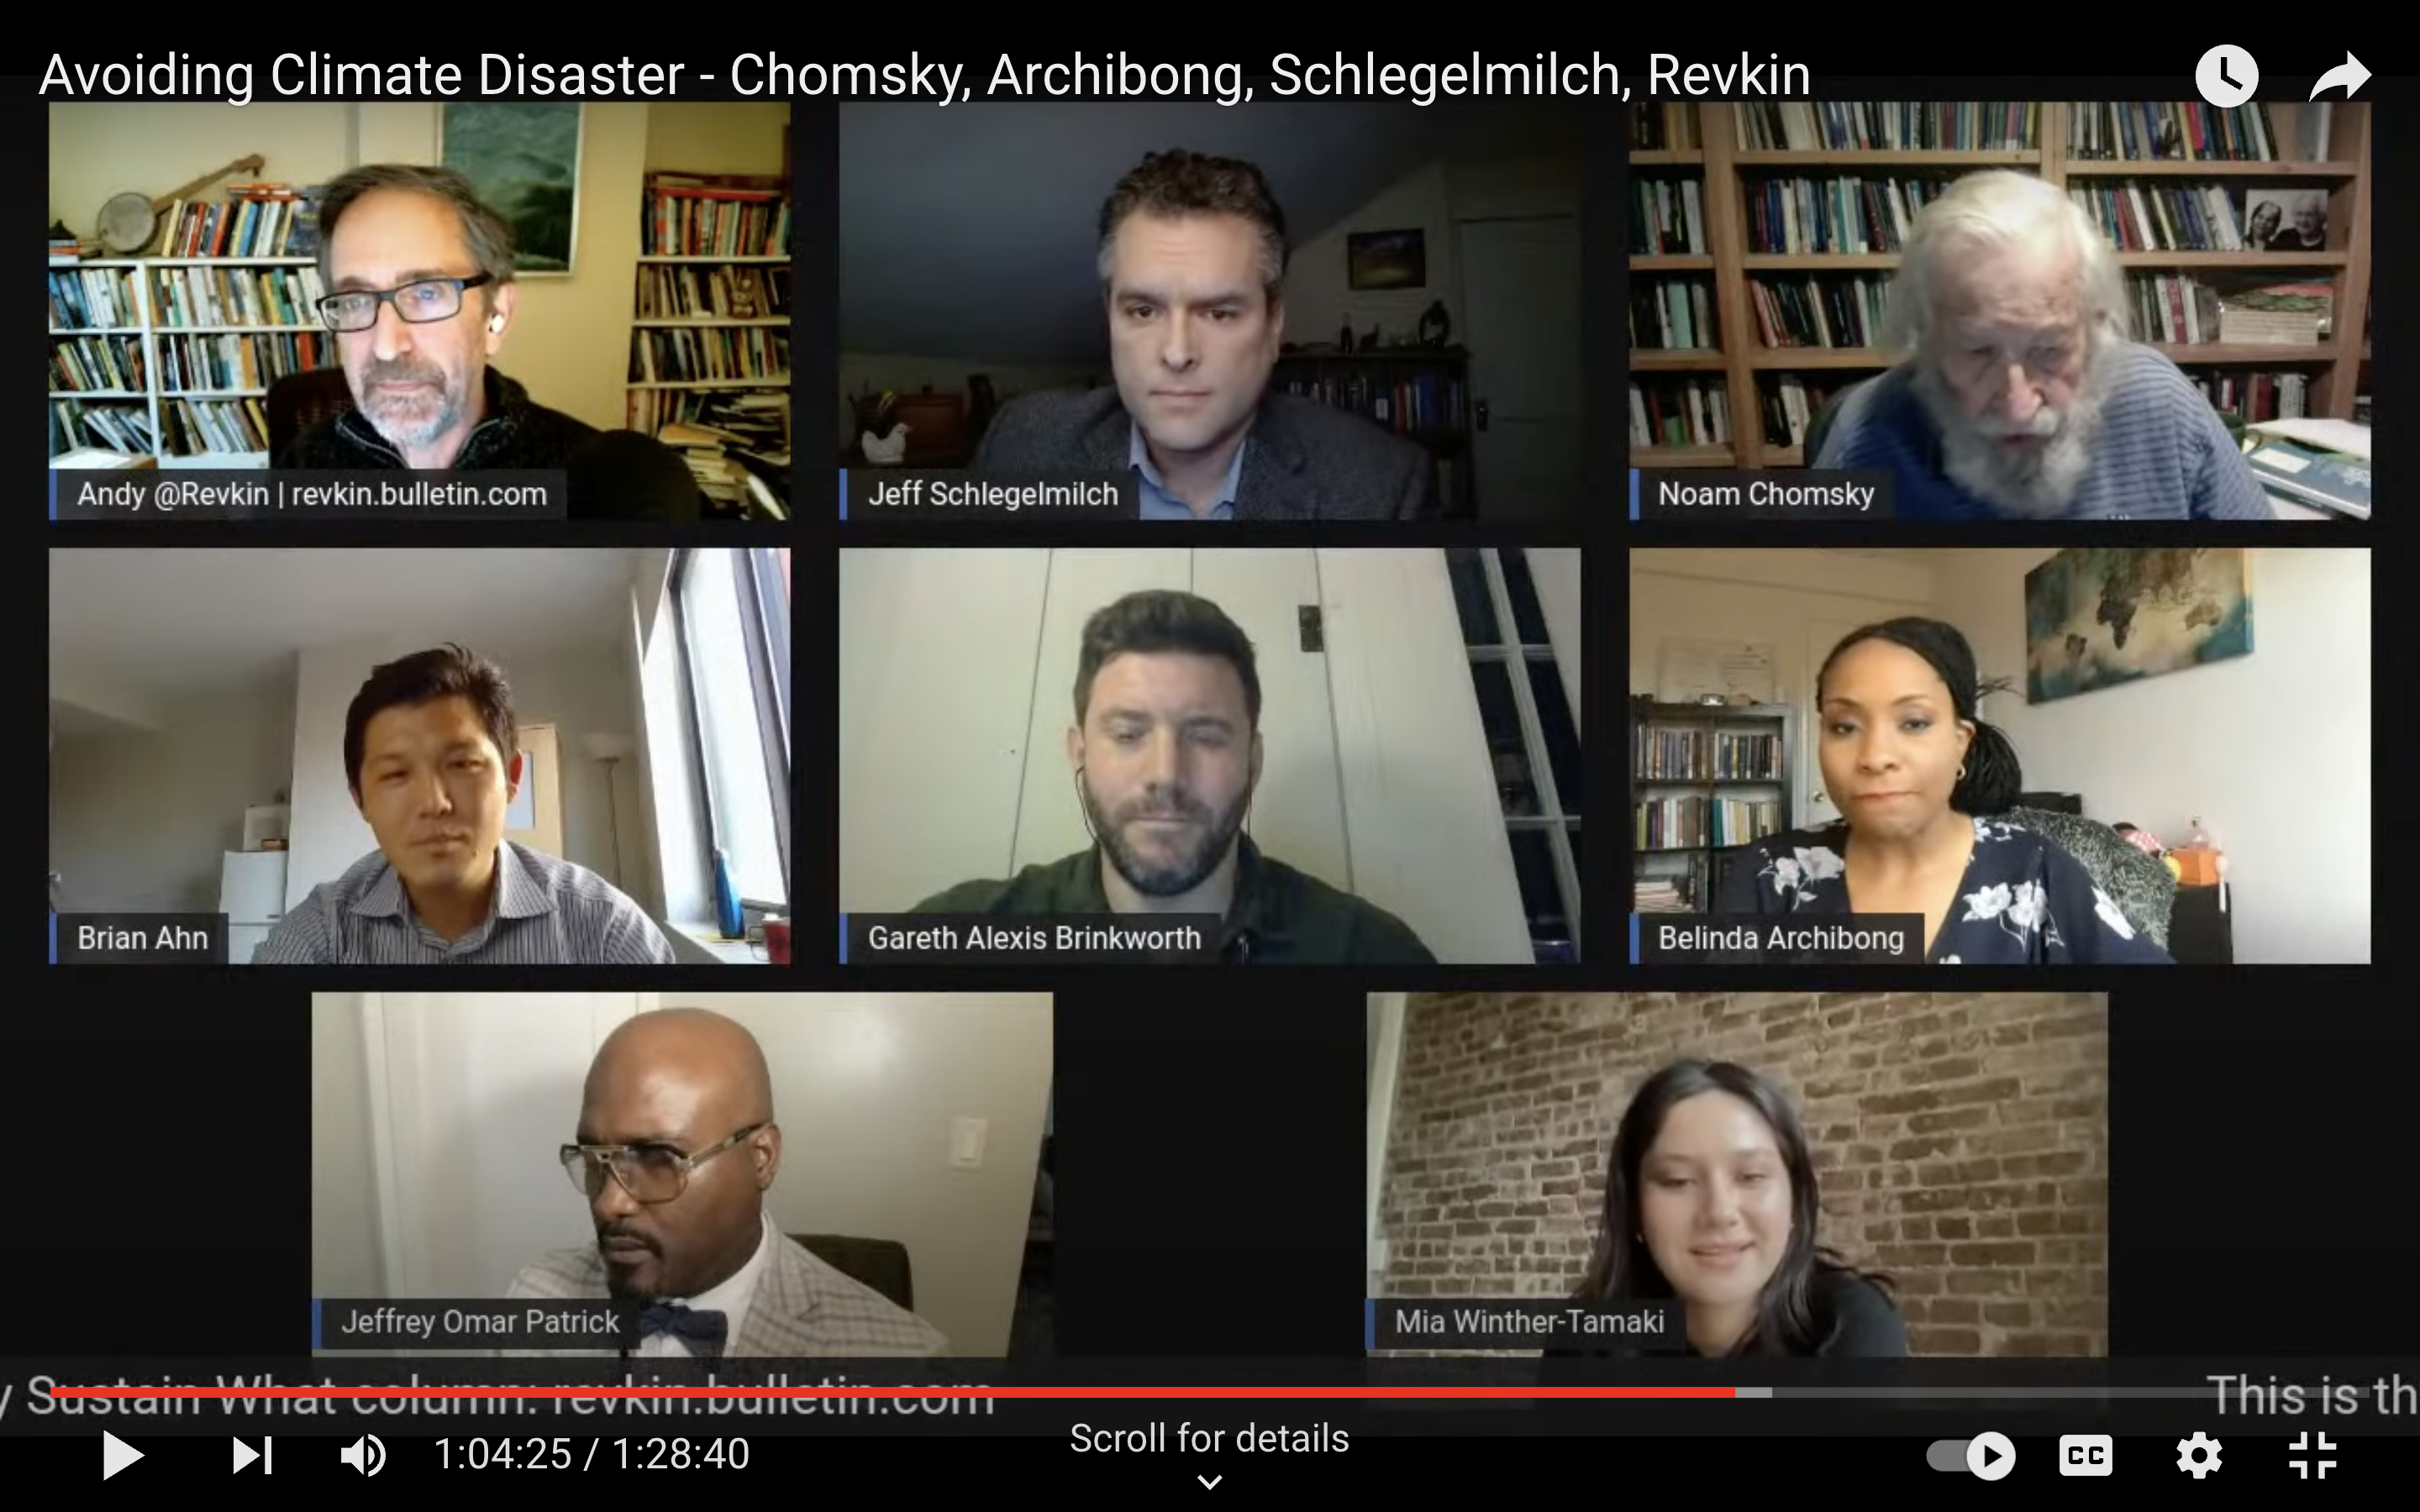Open the video title link at top
2420x1512 pixels.
click(x=924, y=75)
